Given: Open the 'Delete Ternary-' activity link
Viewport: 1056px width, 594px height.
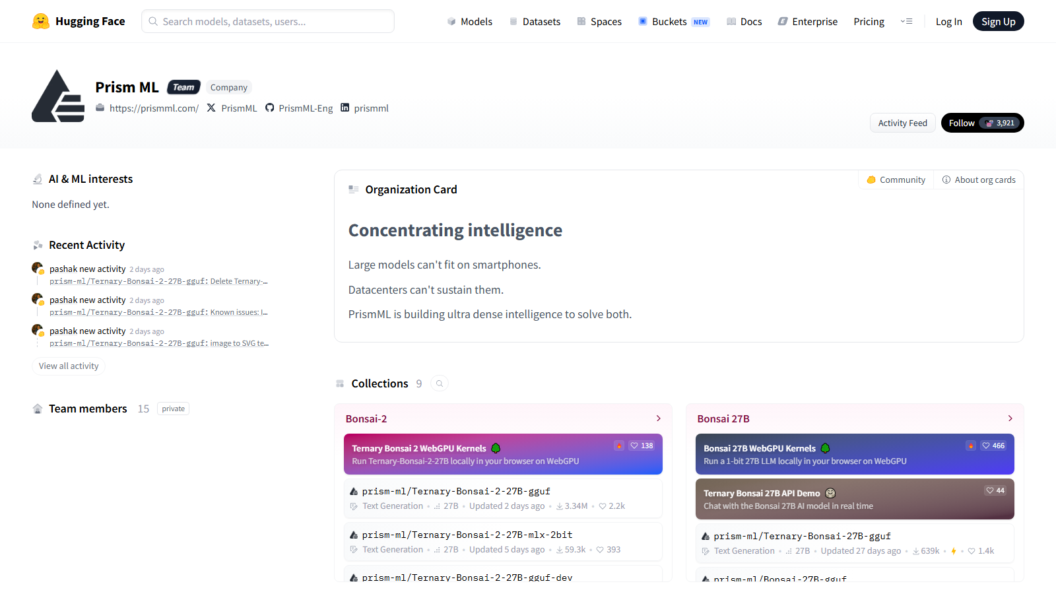Looking at the screenshot, I should (158, 281).
